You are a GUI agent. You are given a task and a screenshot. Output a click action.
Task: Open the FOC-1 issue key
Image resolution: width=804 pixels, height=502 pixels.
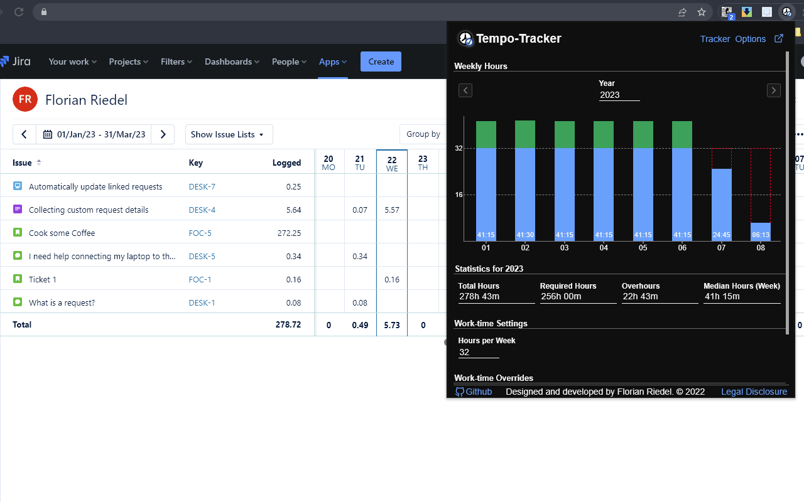(200, 279)
